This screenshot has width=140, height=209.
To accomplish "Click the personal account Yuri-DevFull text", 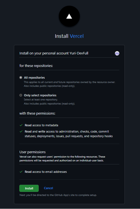I will pyautogui.click(x=54, y=53).
